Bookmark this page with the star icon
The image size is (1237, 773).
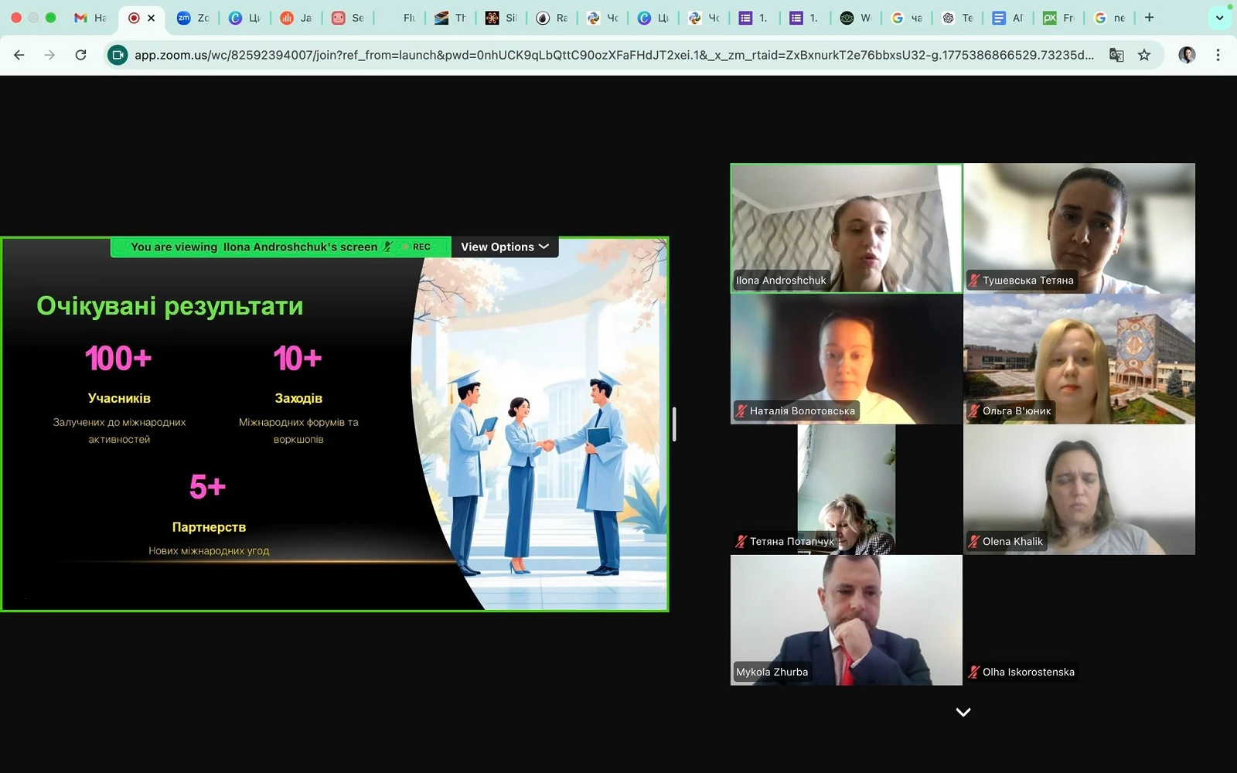1144,55
